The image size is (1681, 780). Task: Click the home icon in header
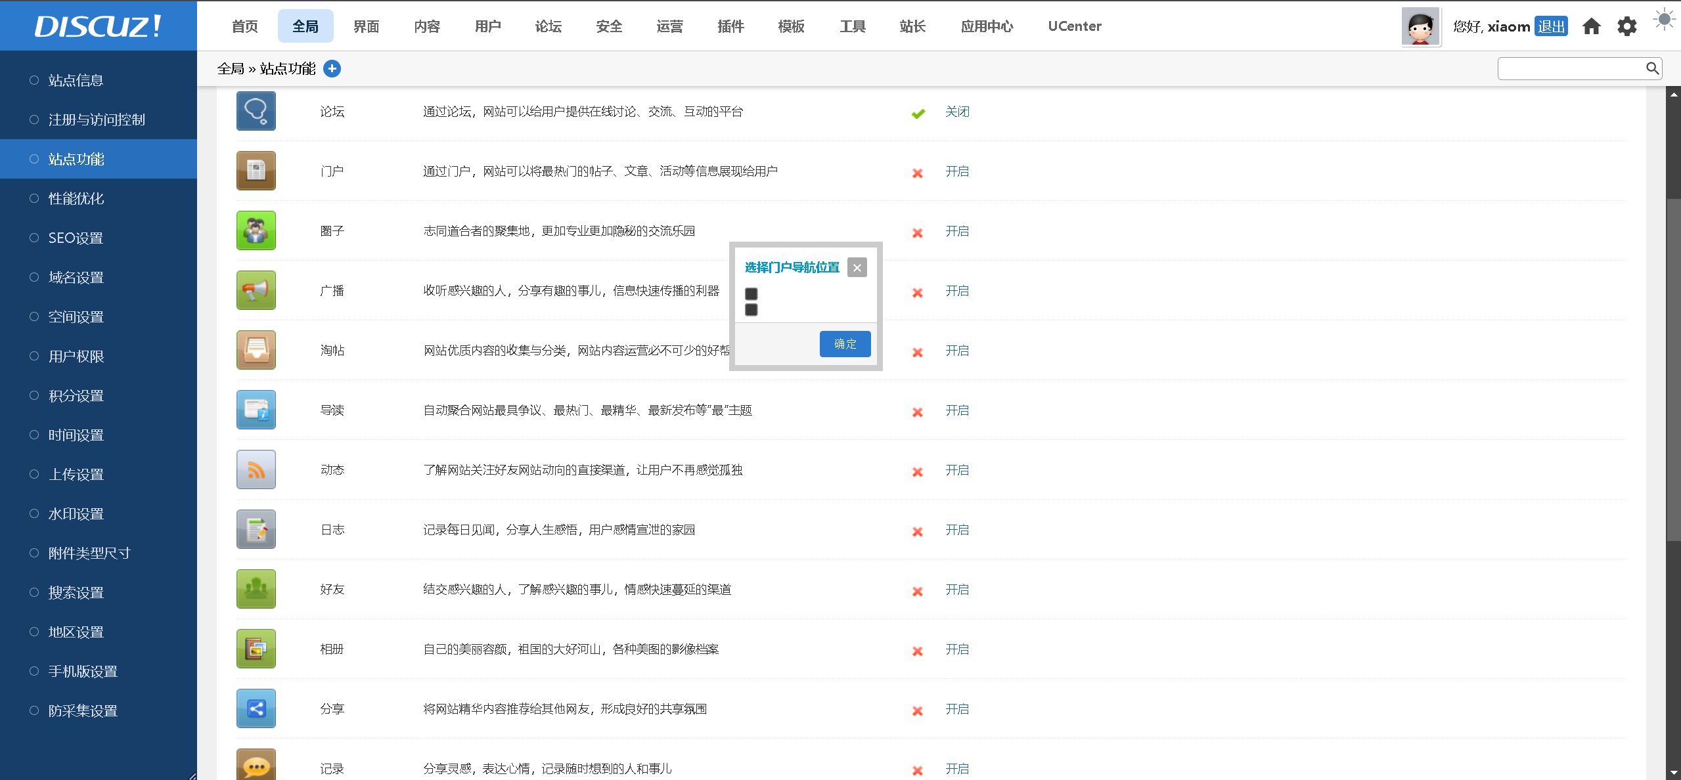(1591, 26)
